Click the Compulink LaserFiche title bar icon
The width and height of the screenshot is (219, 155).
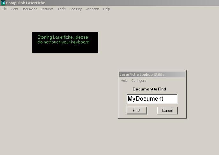[x=3, y=3]
